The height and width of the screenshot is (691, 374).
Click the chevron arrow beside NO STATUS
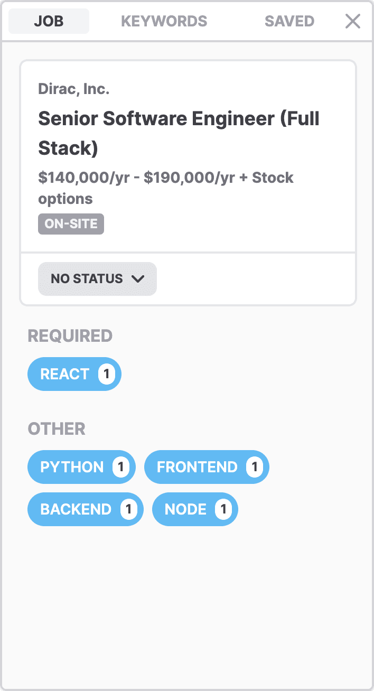(138, 279)
